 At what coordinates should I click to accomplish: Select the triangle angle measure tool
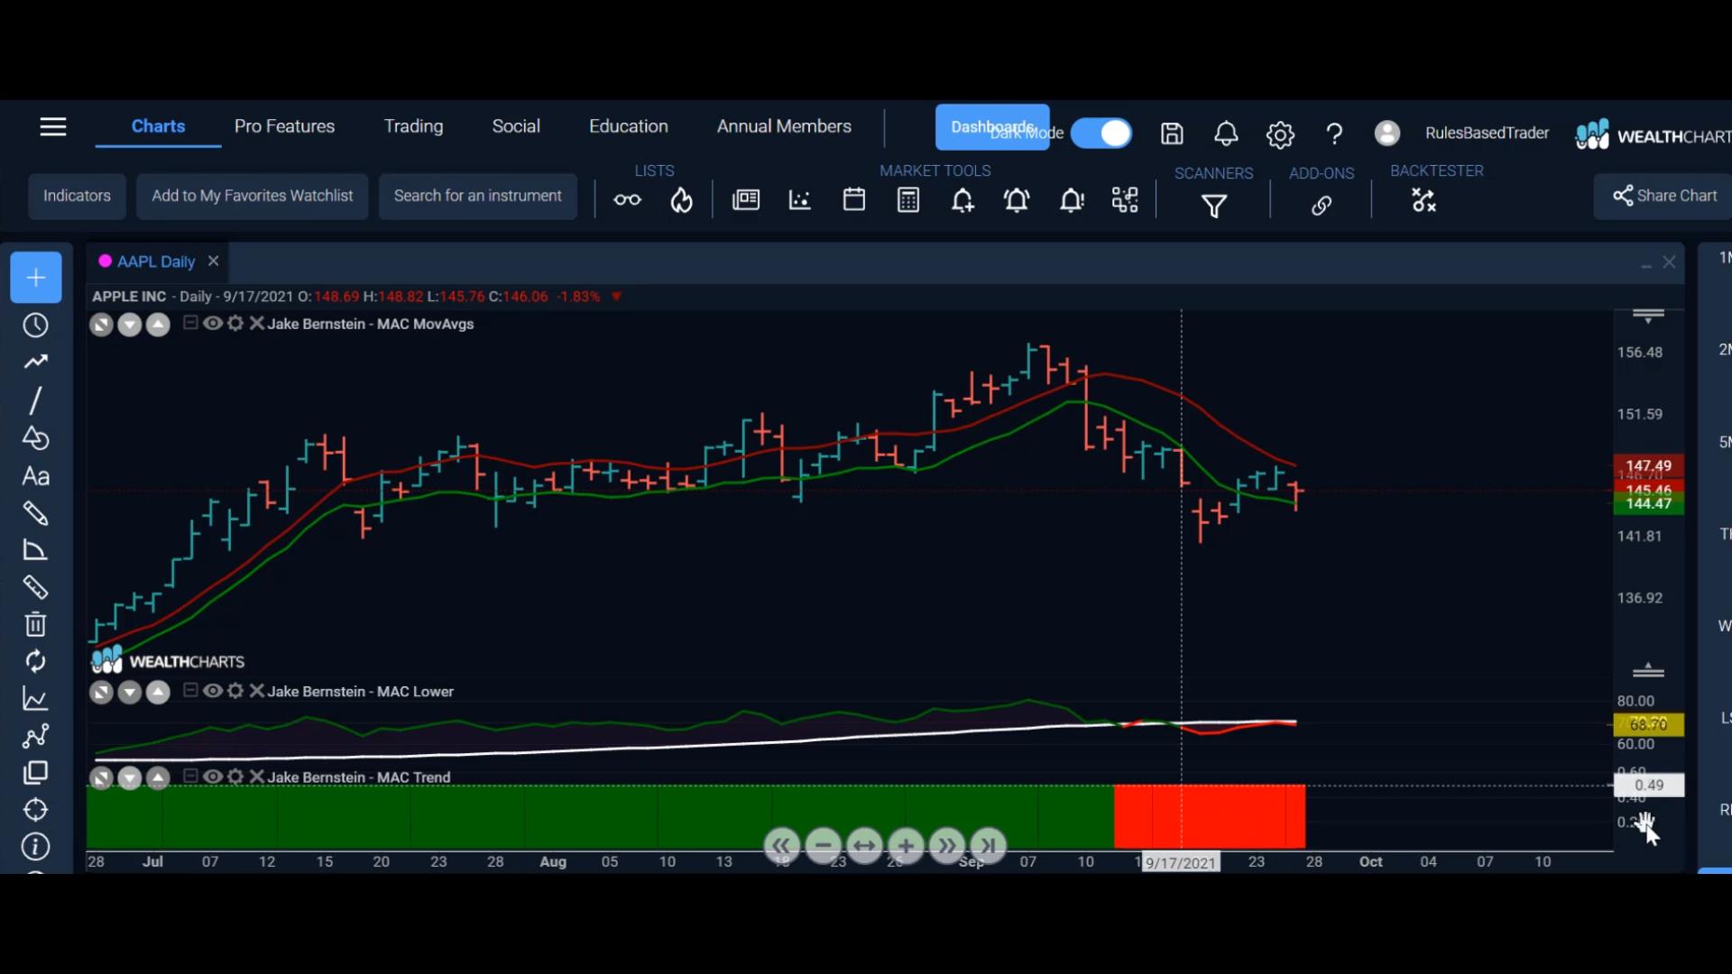pos(35,551)
